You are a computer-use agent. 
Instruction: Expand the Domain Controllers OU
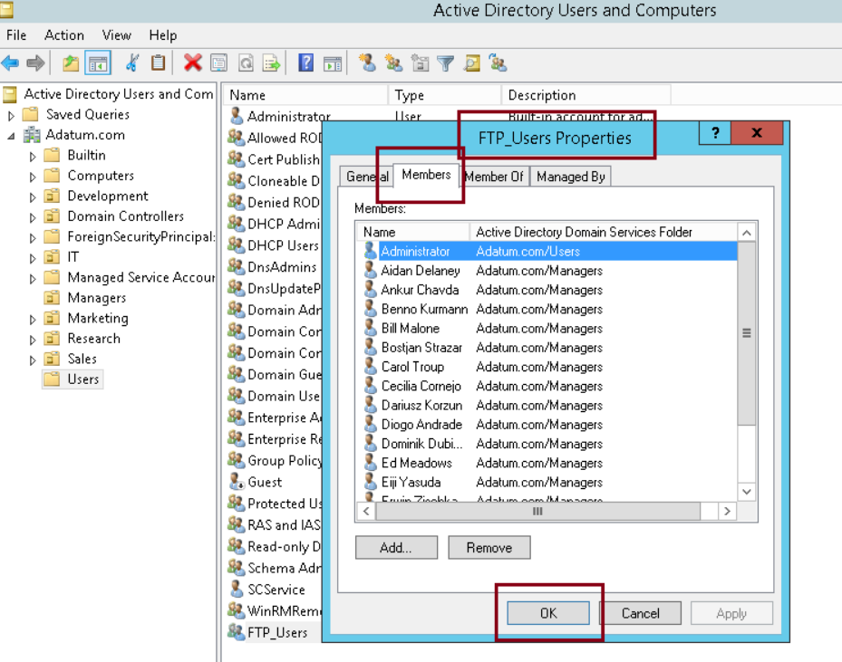tap(33, 217)
